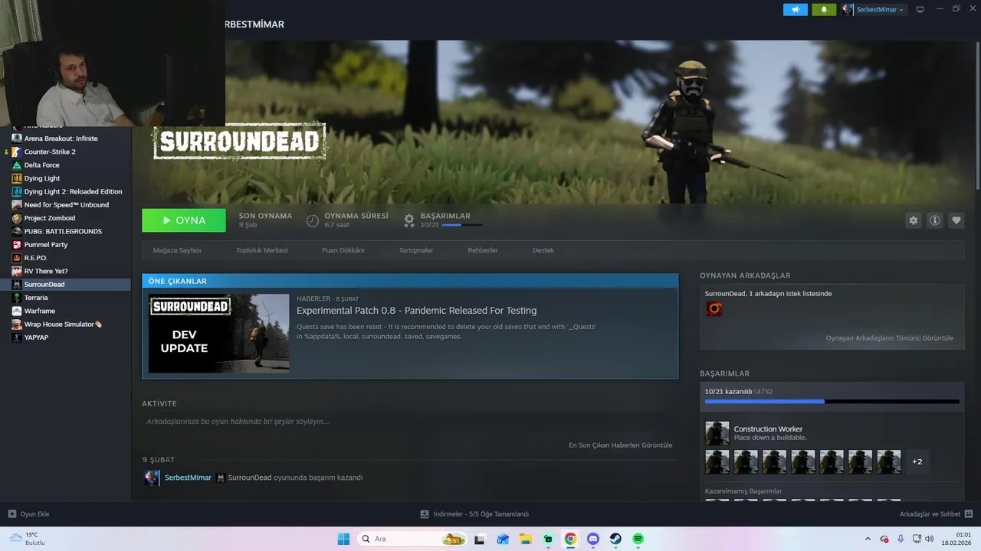Open the green notifications bell
Image resolution: width=981 pixels, height=551 pixels.
(824, 9)
